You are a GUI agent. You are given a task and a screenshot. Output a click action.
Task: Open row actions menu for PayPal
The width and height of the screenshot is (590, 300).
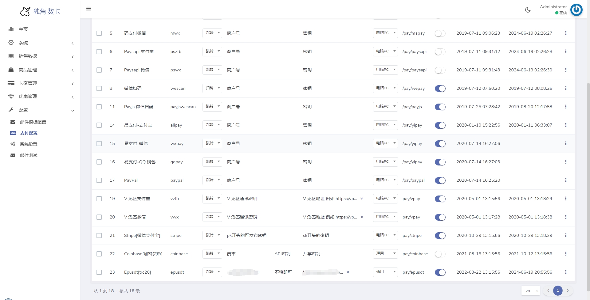(565, 180)
